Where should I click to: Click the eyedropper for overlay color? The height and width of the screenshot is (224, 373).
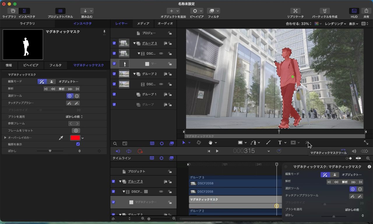tap(61, 138)
